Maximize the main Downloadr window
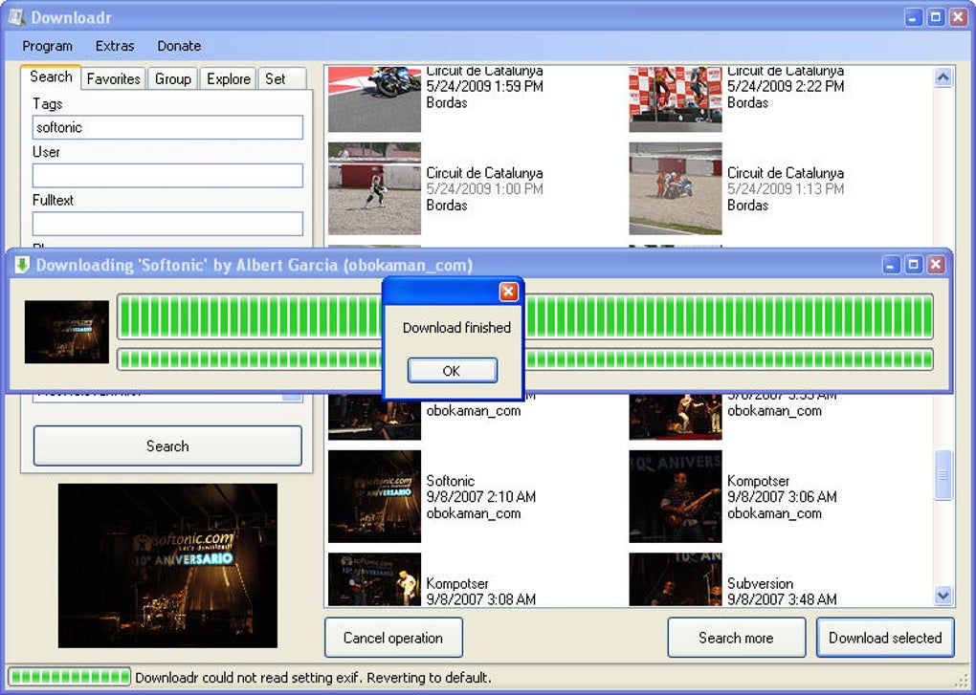Image resolution: width=976 pixels, height=695 pixels. (x=936, y=17)
